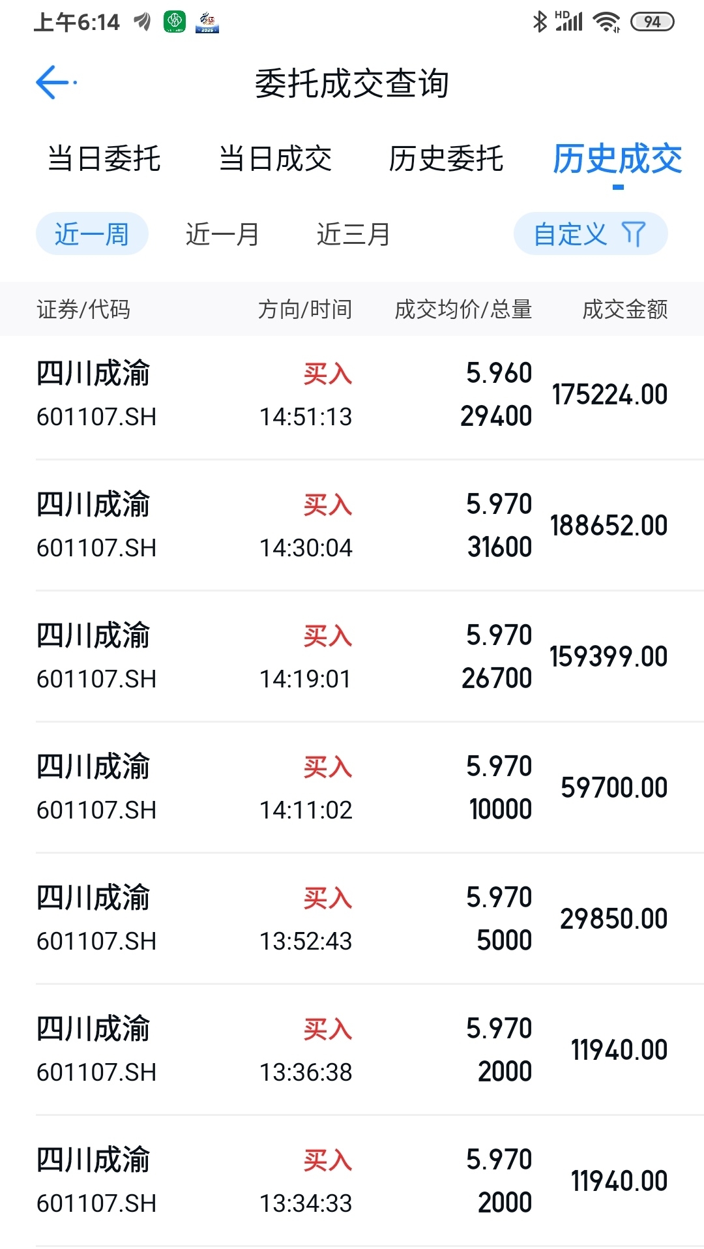Image resolution: width=704 pixels, height=1249 pixels.
Task: Tap the HD signal strength icon
Action: click(x=568, y=22)
